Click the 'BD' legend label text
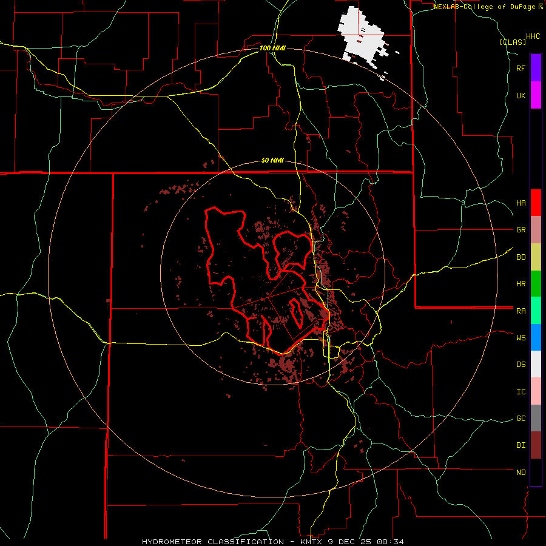The image size is (546, 546). [521, 257]
